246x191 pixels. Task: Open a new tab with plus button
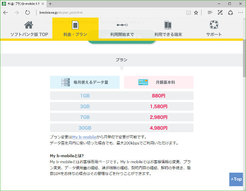[50, 4]
